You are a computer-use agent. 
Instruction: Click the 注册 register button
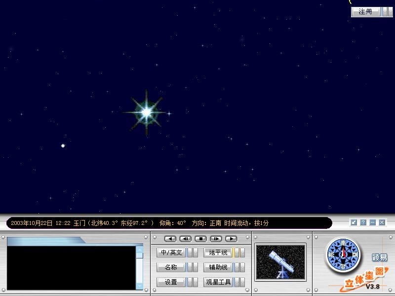click(365, 11)
